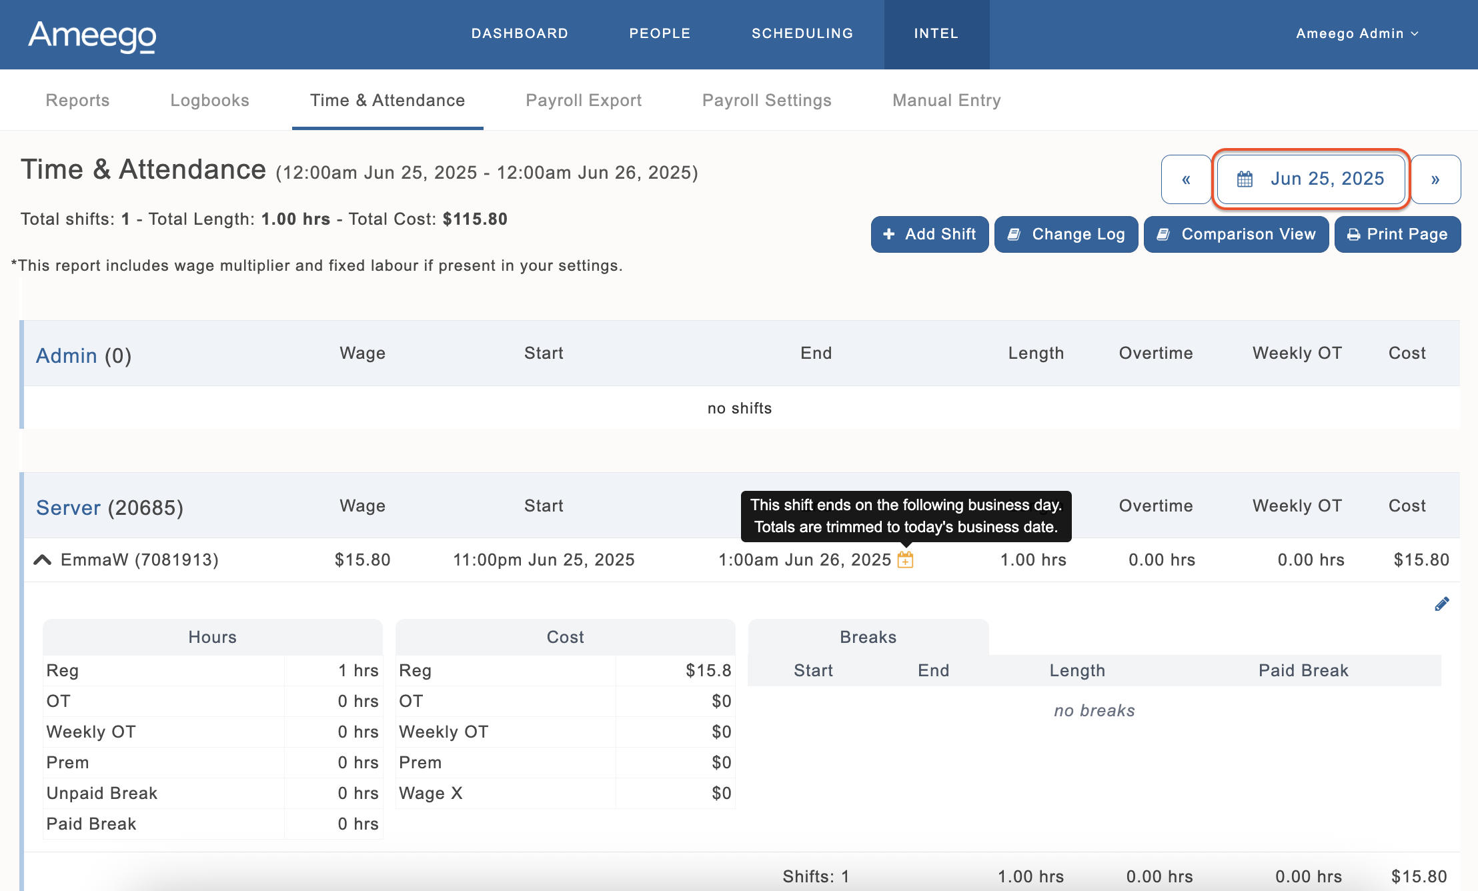Switch to Comparison View
This screenshot has width=1478, height=891.
pos(1236,234)
